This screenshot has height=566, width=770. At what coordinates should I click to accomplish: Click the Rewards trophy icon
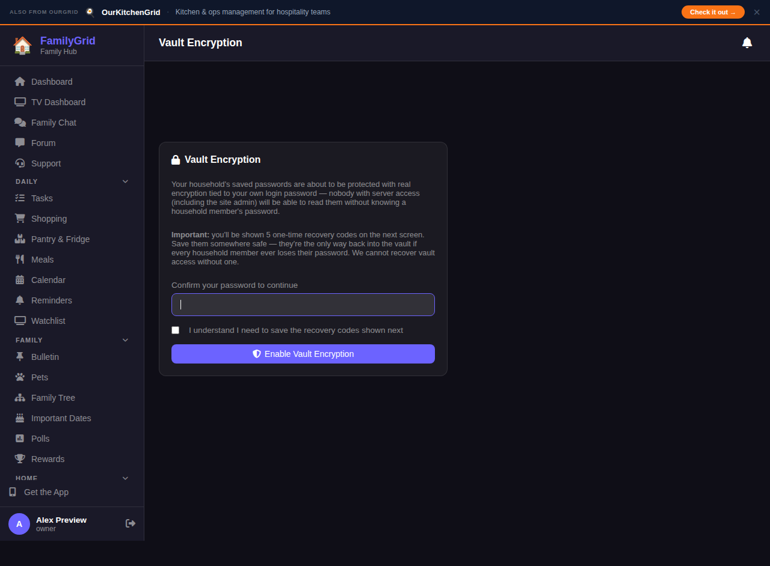tap(20, 459)
